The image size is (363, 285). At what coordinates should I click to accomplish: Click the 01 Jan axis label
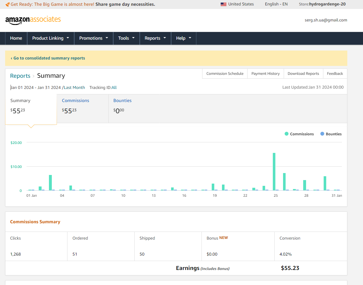point(31,196)
